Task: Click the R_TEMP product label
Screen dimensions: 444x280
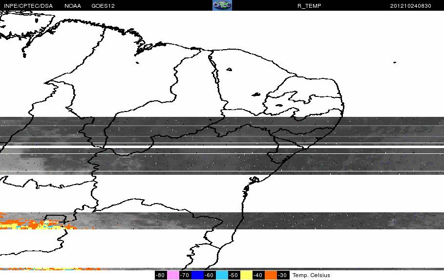Action: coord(309,6)
